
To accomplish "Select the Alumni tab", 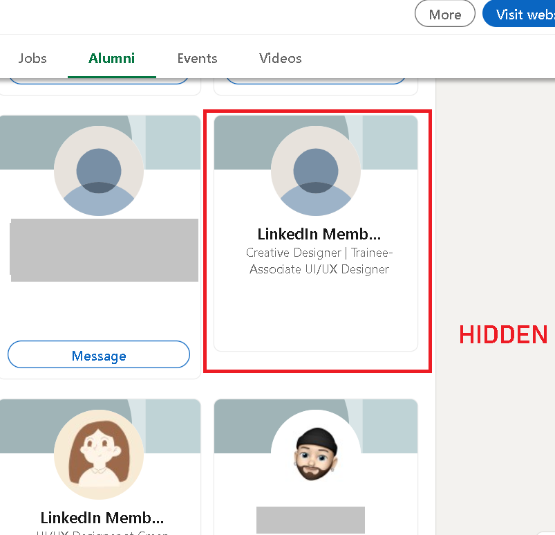I will (111, 58).
